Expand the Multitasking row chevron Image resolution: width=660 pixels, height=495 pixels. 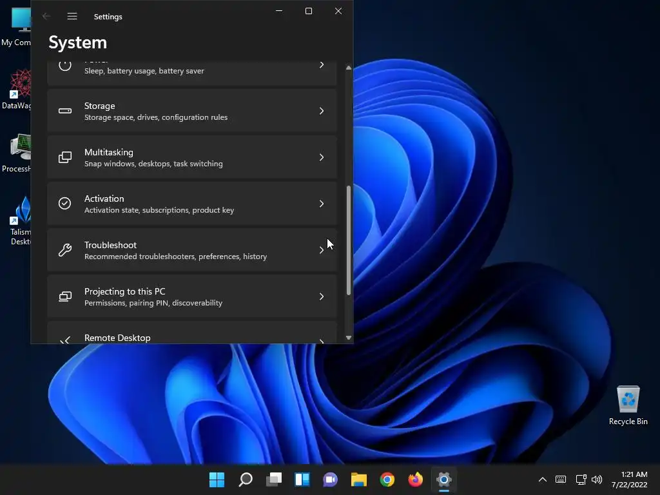[x=322, y=157]
